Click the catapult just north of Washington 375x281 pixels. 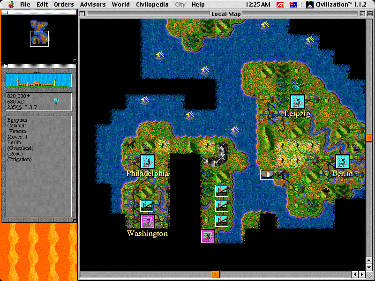(147, 206)
